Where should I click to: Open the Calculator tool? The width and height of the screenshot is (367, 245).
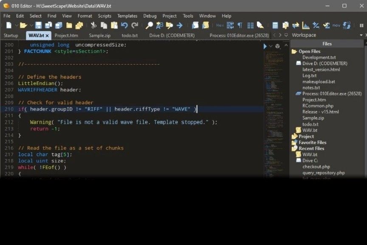[x=275, y=26]
